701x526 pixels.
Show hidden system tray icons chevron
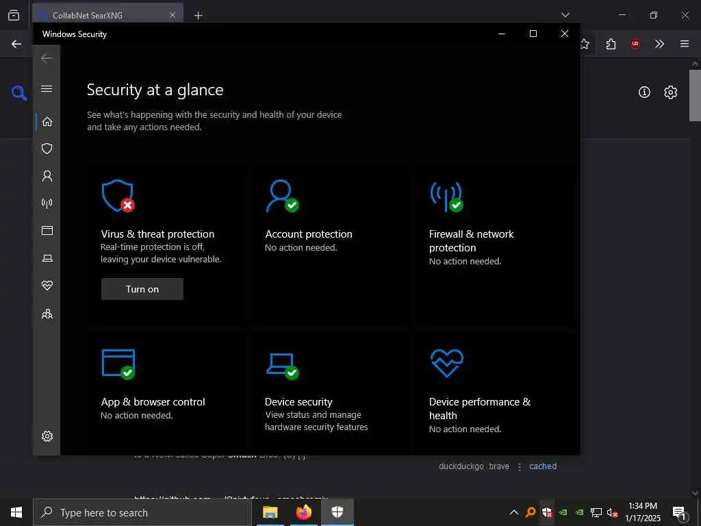click(x=514, y=512)
